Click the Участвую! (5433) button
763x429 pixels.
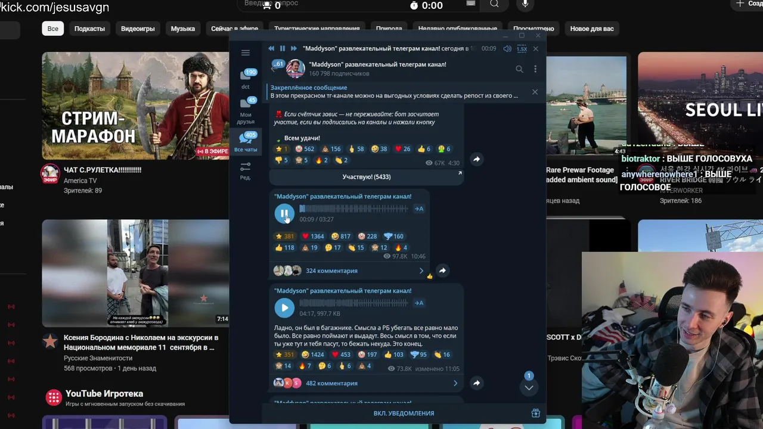coord(367,177)
